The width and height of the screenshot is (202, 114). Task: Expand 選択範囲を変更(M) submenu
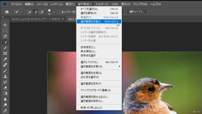click(99, 66)
